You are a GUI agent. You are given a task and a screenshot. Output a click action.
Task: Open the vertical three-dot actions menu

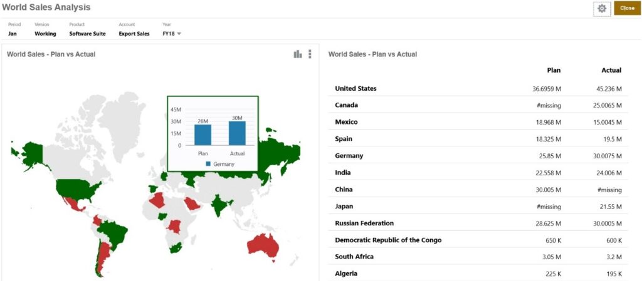click(x=310, y=54)
